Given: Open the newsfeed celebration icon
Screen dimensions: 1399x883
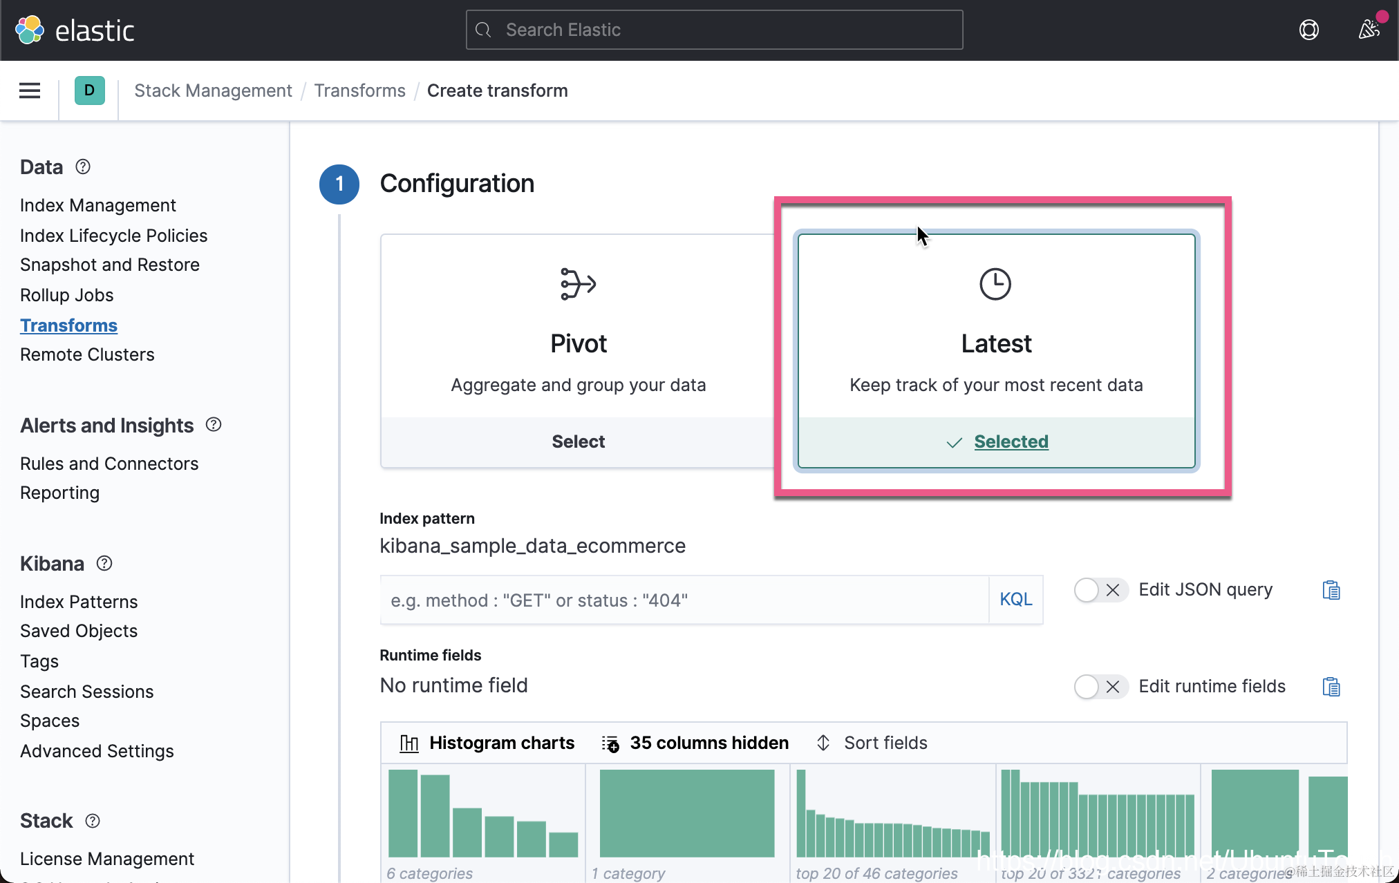Looking at the screenshot, I should (1369, 30).
